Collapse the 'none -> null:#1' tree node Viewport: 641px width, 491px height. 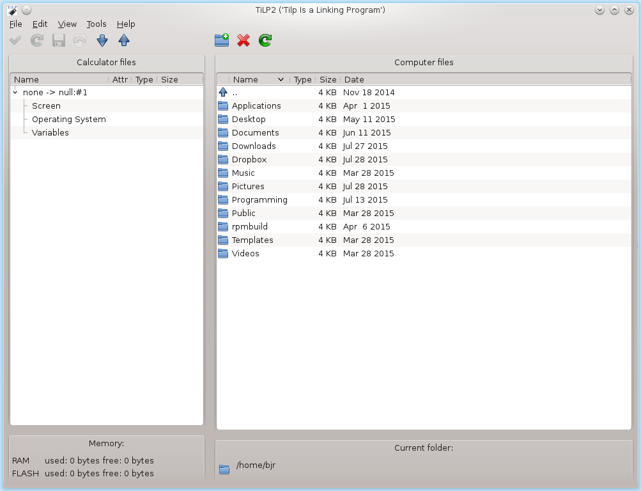coord(15,93)
